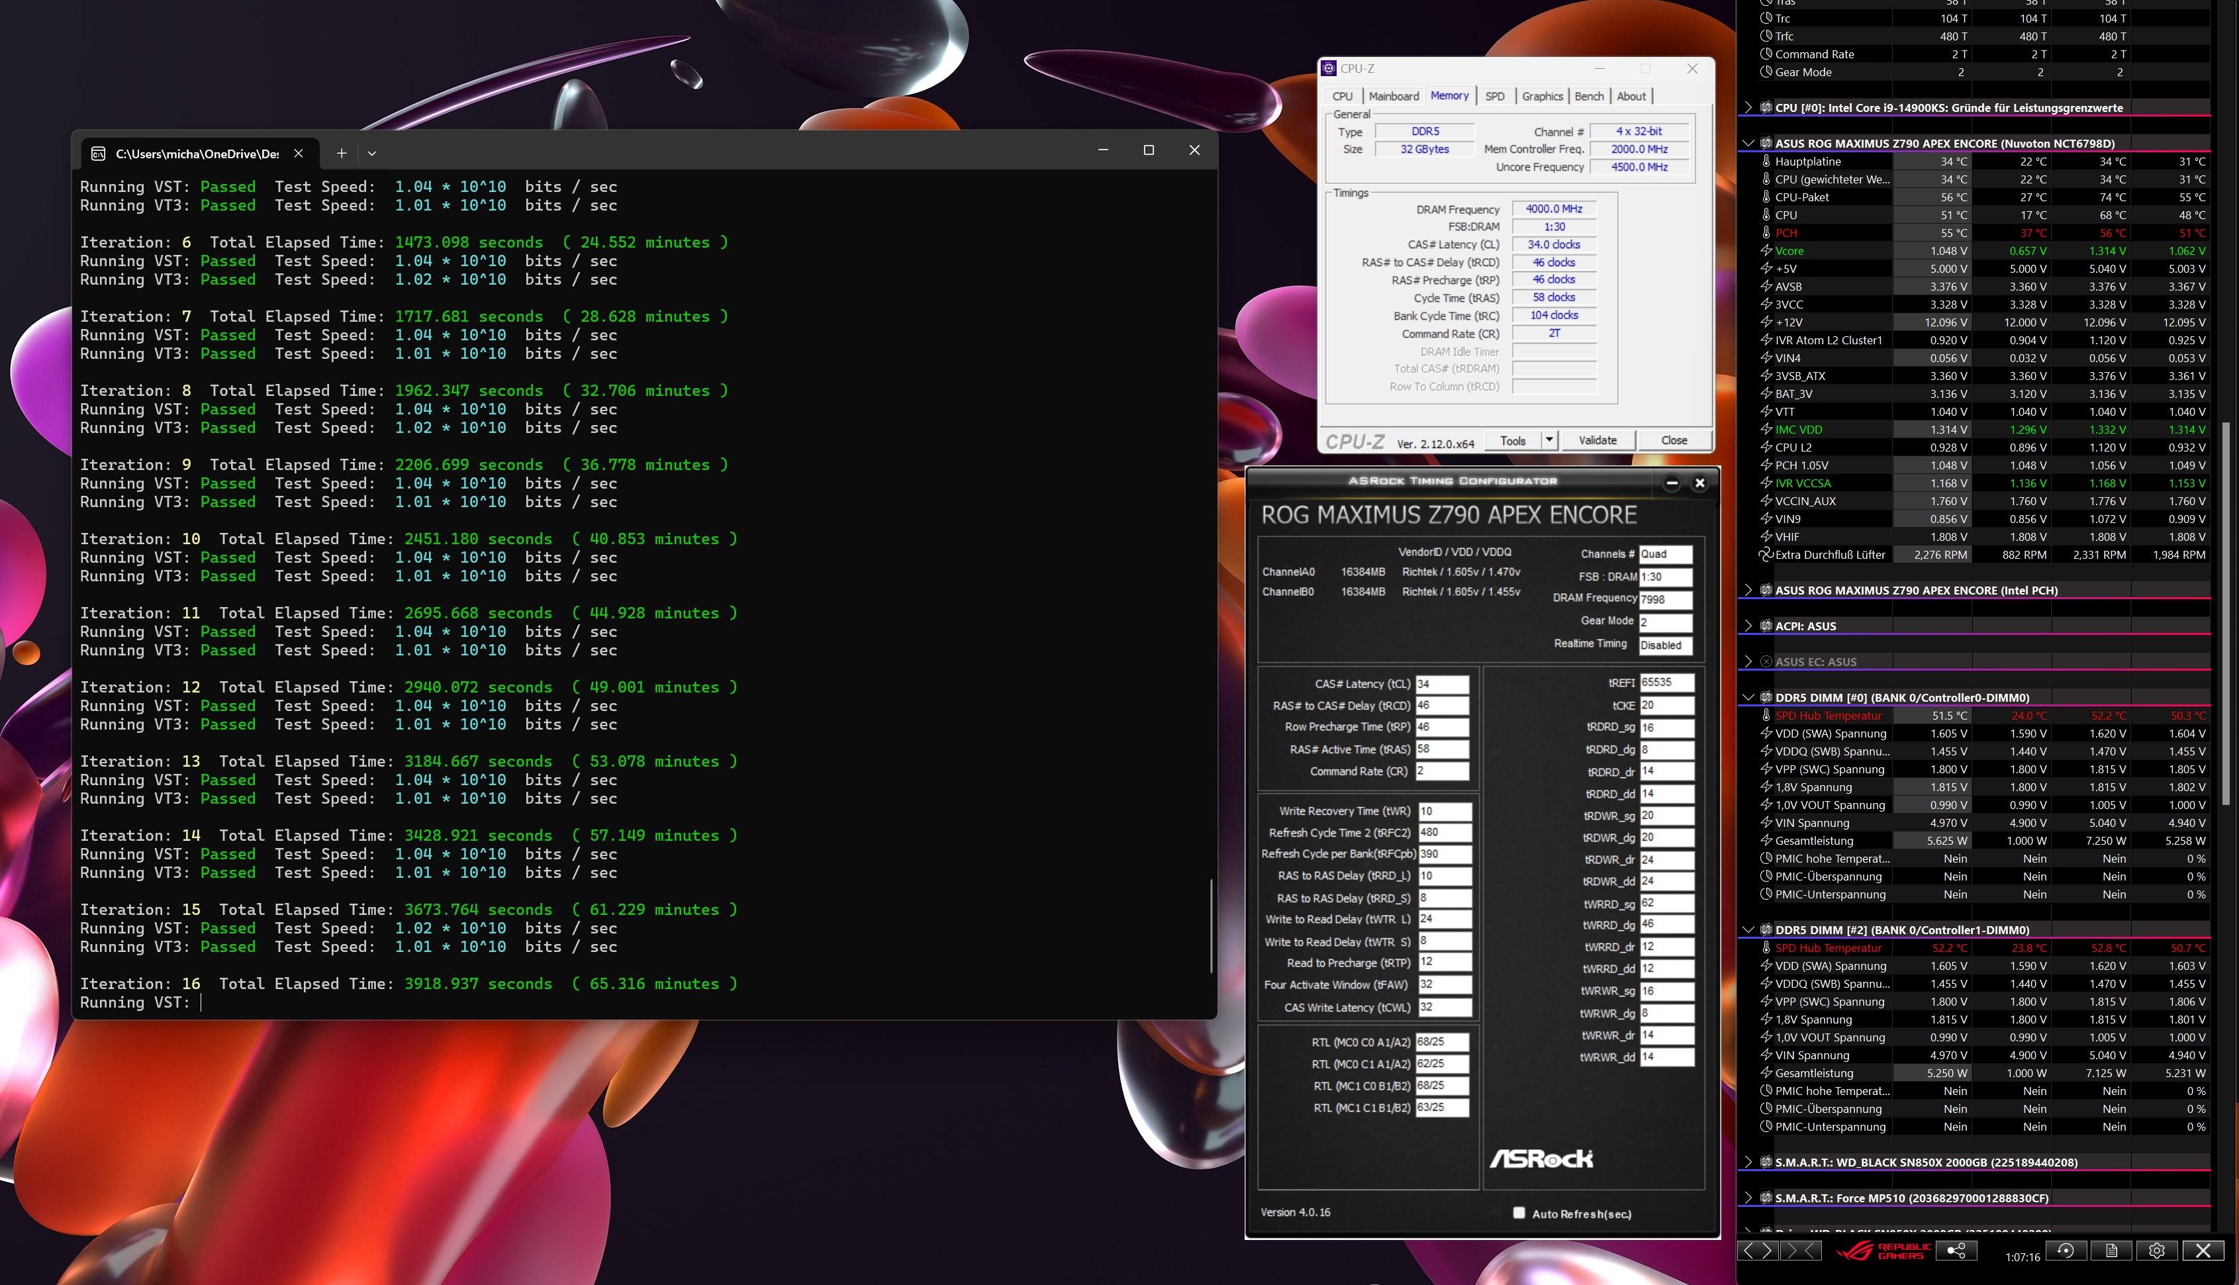Click the tREFI input field showing 65535
The width and height of the screenshot is (2239, 1285).
(x=1666, y=682)
